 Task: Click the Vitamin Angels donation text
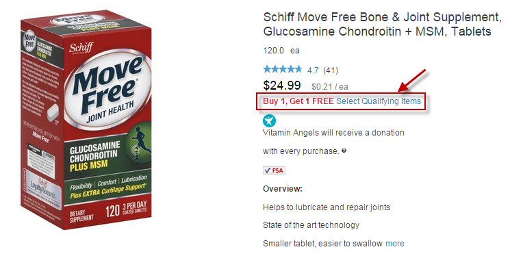[x=333, y=142]
